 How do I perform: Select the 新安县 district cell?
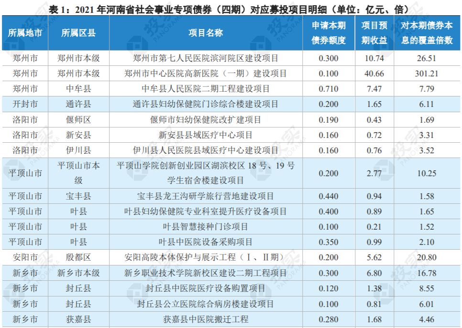(78, 135)
